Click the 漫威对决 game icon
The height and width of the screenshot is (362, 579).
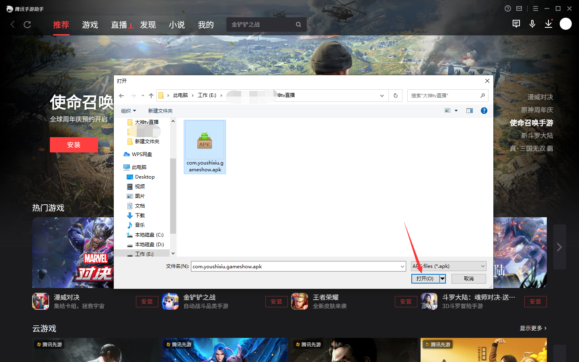(x=41, y=301)
